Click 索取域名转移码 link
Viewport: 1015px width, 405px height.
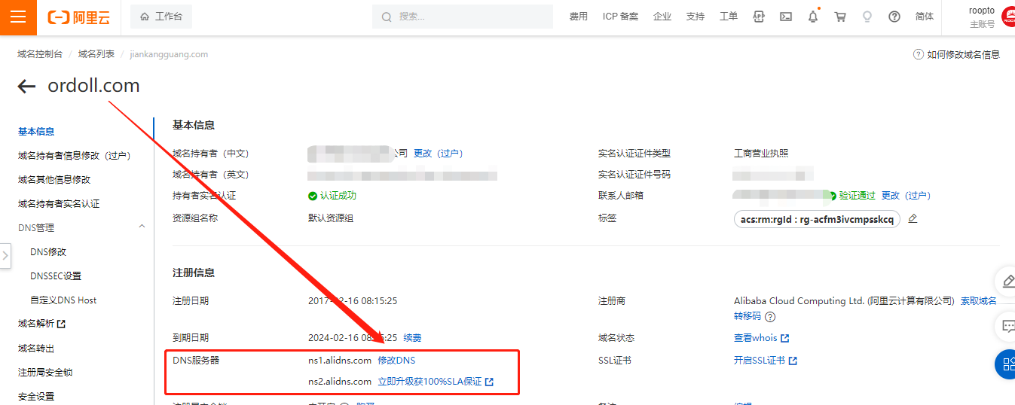click(978, 300)
